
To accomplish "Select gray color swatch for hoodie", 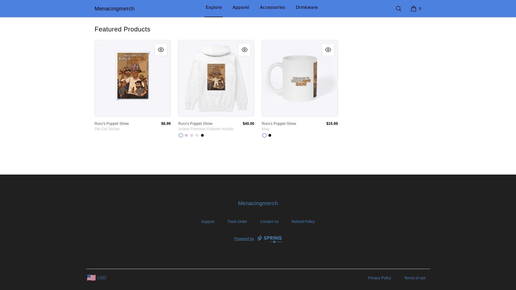I will pos(186,135).
